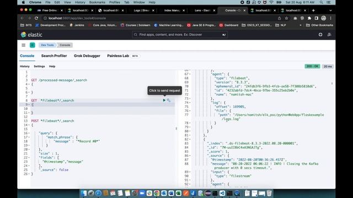Close the Lens - Elastic browser tab

[214, 10]
